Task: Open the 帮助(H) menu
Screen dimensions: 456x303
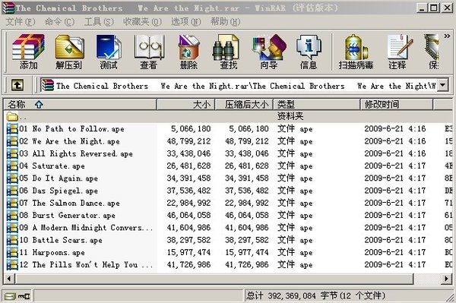Action: tap(226, 22)
